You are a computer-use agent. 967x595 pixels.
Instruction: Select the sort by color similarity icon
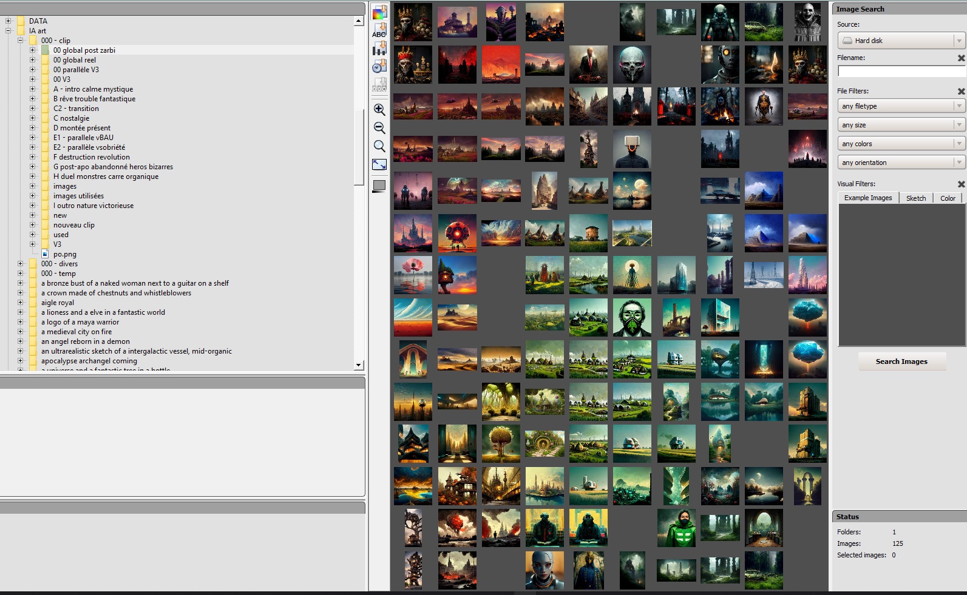[379, 12]
